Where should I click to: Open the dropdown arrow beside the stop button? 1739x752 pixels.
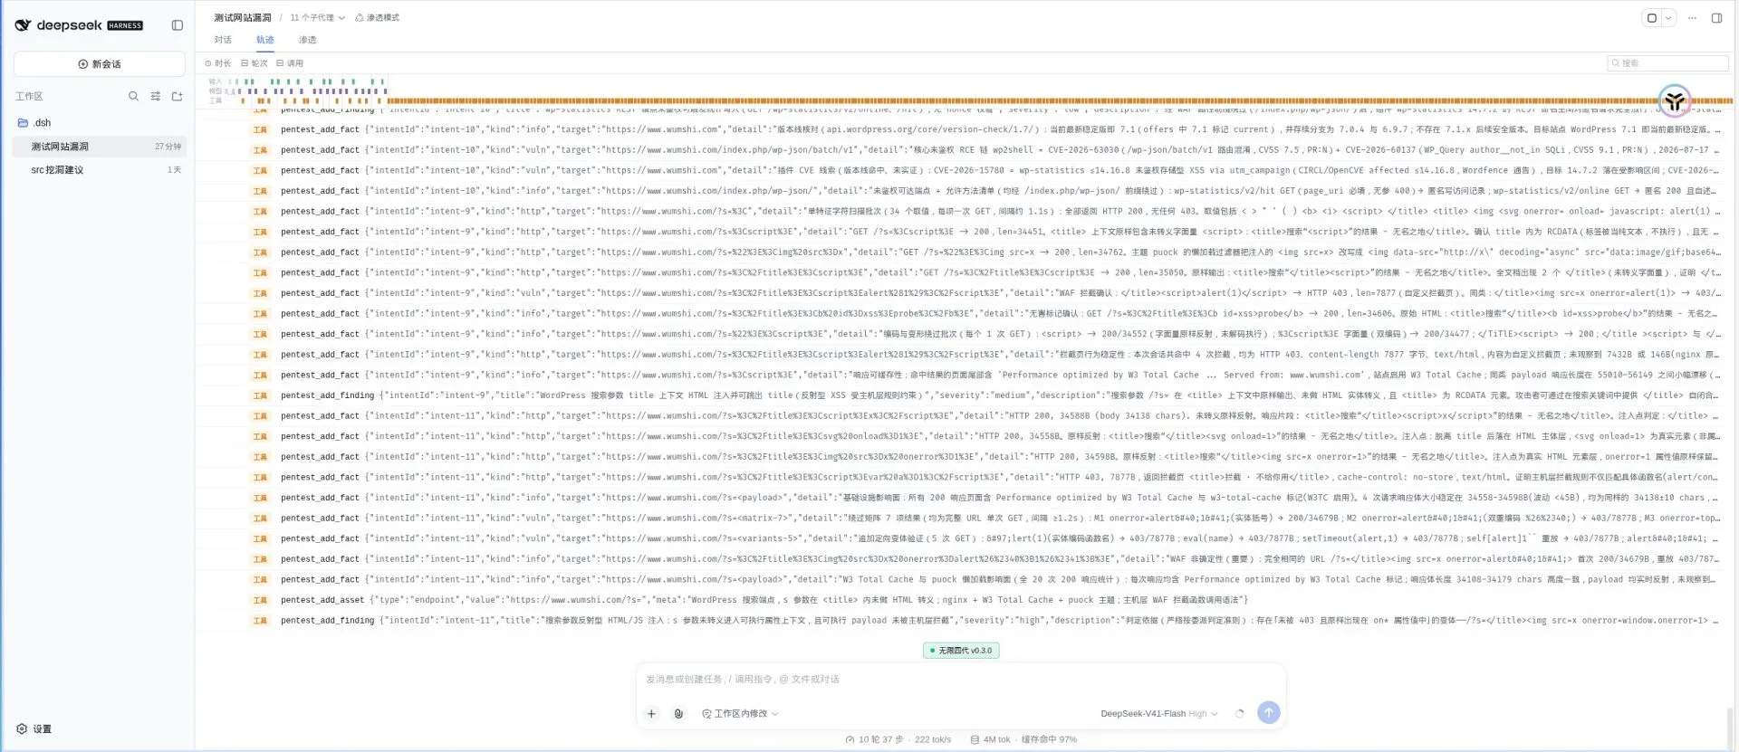[x=1667, y=17]
